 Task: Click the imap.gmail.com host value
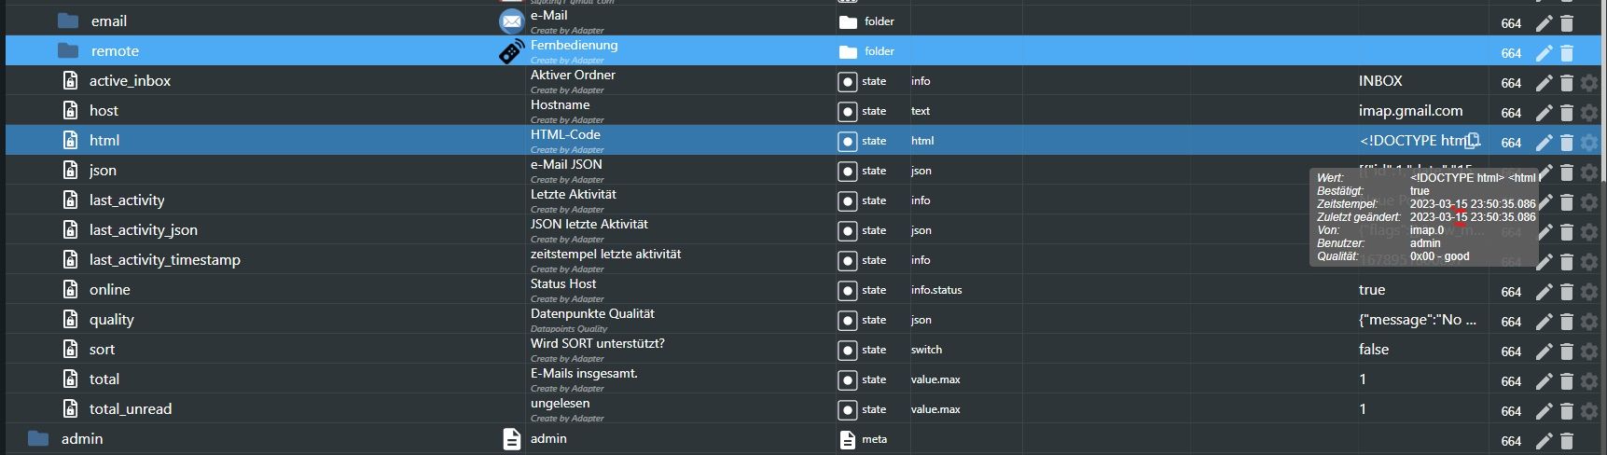tap(1410, 111)
